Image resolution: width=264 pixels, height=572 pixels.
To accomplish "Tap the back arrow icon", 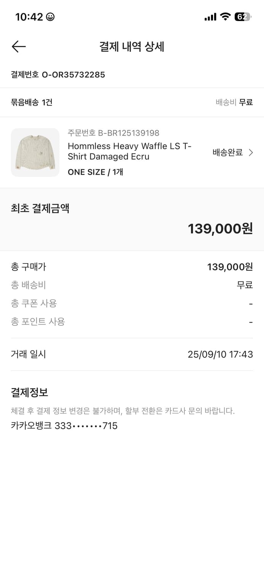I will (x=19, y=47).
